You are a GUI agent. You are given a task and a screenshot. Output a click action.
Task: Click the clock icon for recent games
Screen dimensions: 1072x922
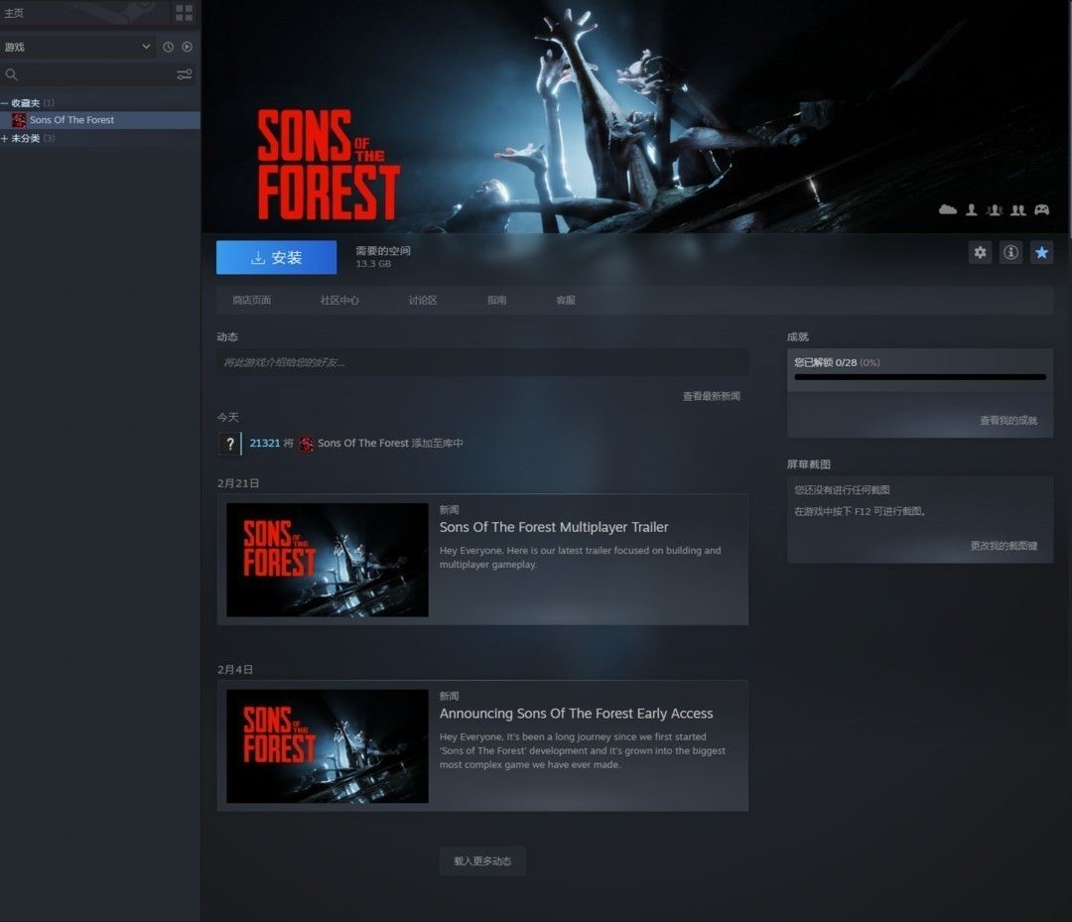click(x=168, y=47)
